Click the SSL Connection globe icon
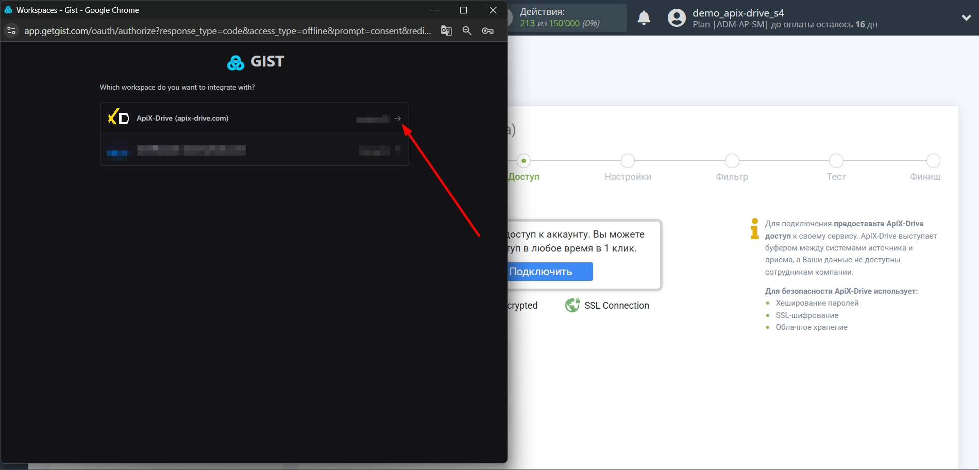 tap(572, 305)
